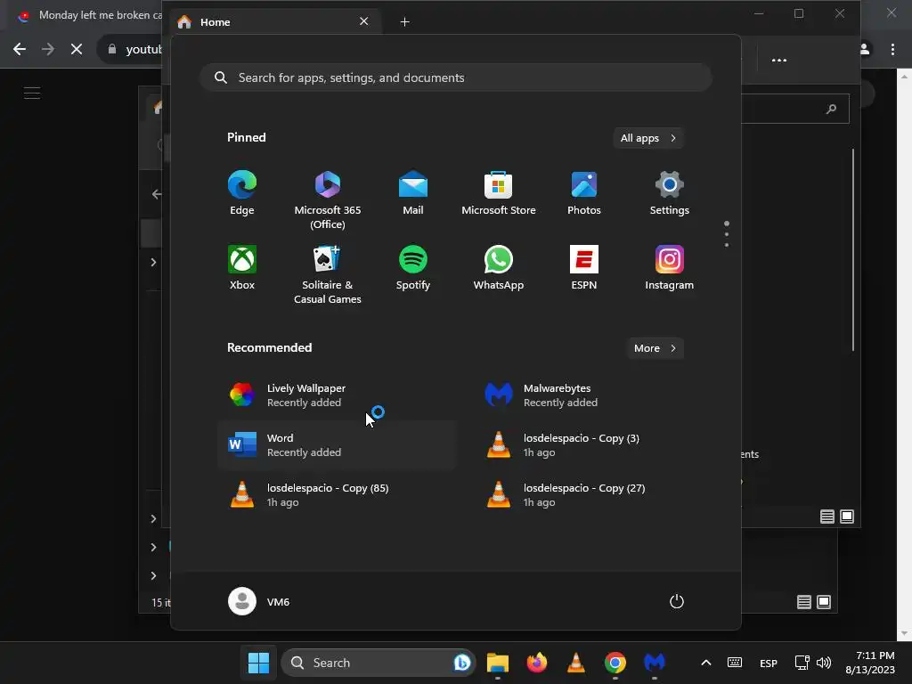The width and height of the screenshot is (912, 684).
Task: Open the Edge pinned app
Action: pos(242,193)
